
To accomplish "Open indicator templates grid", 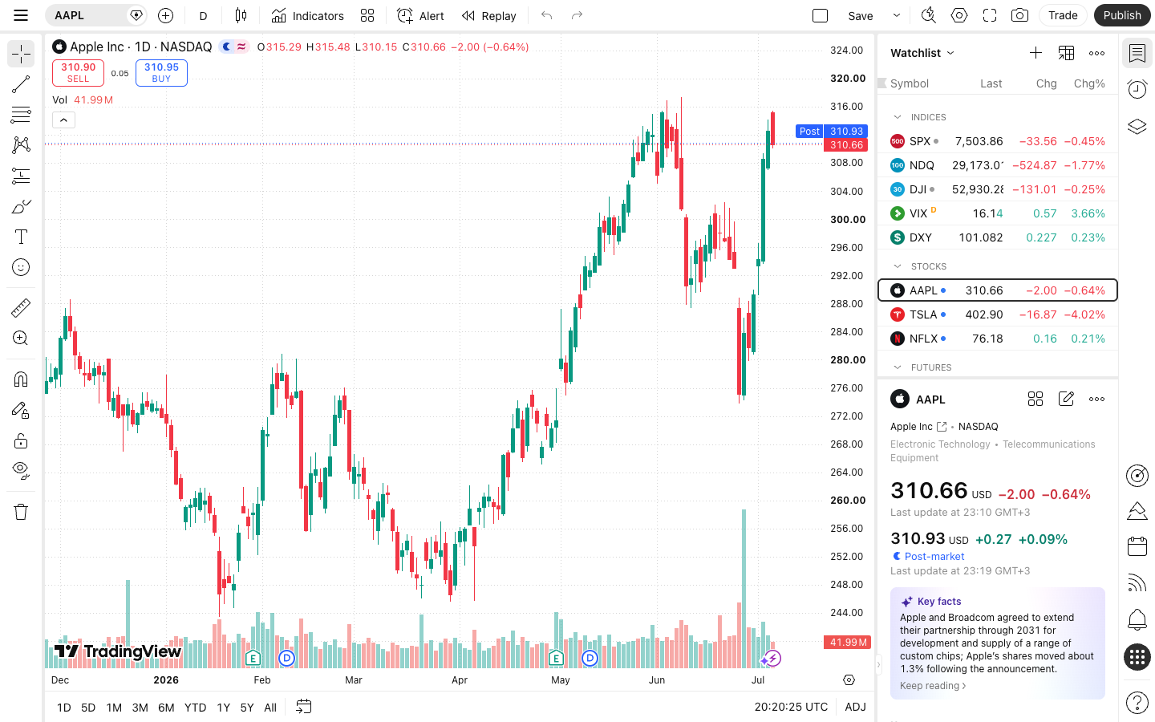I will pyautogui.click(x=367, y=15).
